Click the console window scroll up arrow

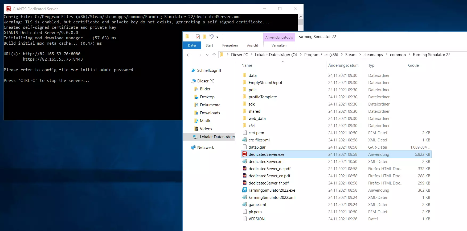(301, 16)
